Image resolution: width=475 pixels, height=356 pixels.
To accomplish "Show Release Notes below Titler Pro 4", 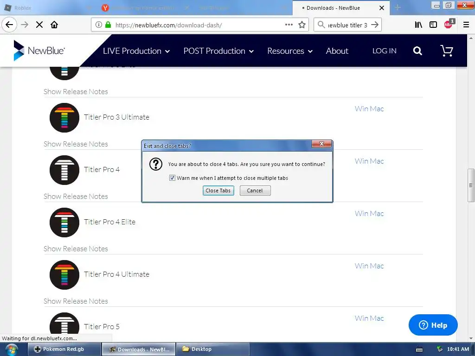I will pyautogui.click(x=76, y=196).
